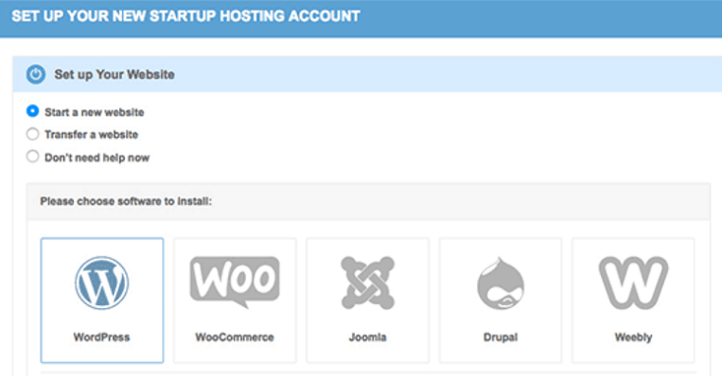The image size is (722, 376).
Task: Click the Drupal logo icon
Action: 501,283
